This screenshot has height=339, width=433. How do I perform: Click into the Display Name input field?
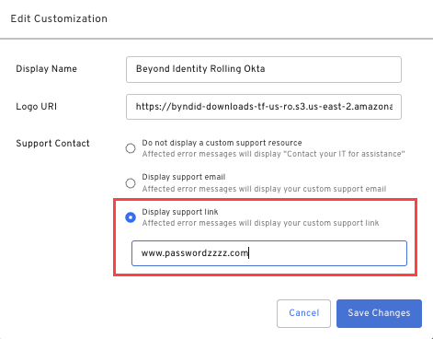[264, 69]
